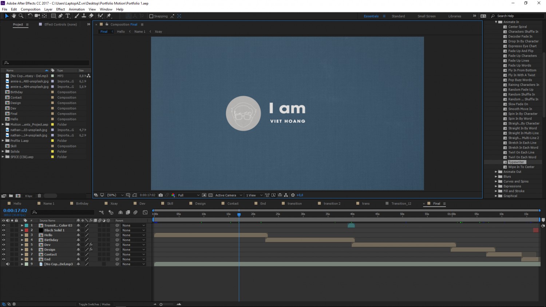Switch to the Standard workspace
Image resolution: width=546 pixels, height=307 pixels.
click(x=398, y=16)
